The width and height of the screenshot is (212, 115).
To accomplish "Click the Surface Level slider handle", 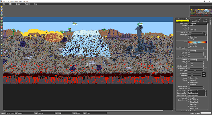I will [x=192, y=73].
